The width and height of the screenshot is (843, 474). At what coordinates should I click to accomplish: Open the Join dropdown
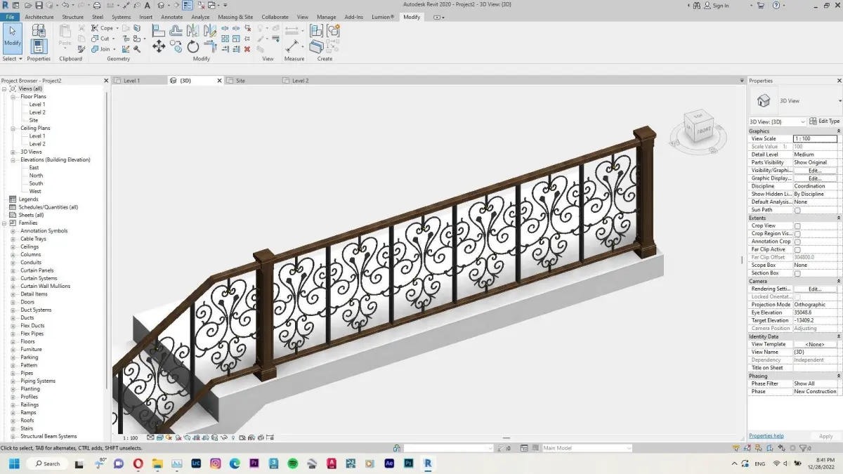point(115,49)
